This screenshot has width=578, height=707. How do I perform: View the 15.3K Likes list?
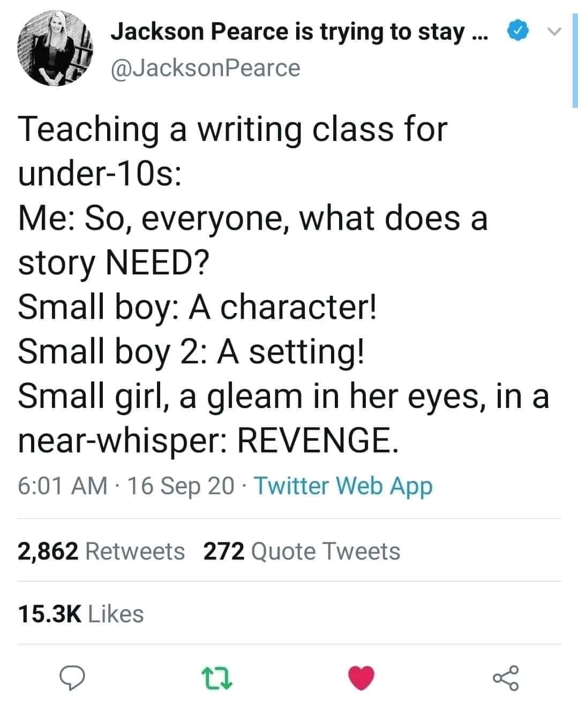click(x=81, y=614)
